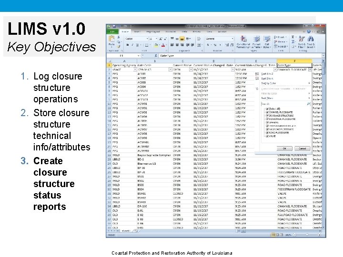Viewport: 343px width, 257px height.
Task: Click the Format cells button
Action: (x=280, y=47)
